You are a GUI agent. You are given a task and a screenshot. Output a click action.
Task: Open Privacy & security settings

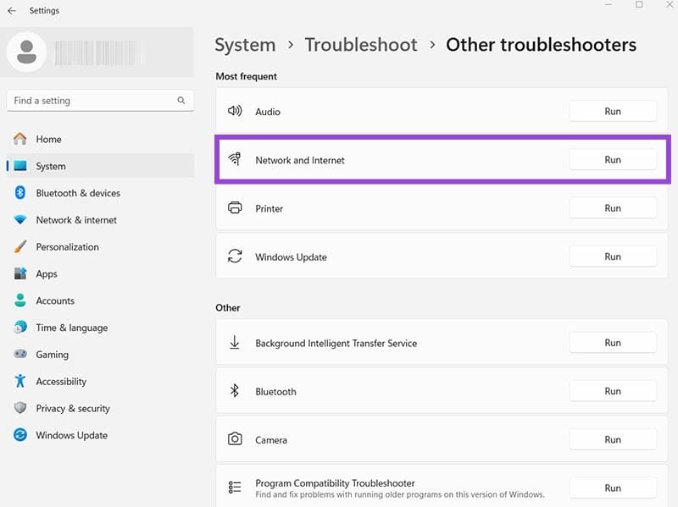coord(100,408)
